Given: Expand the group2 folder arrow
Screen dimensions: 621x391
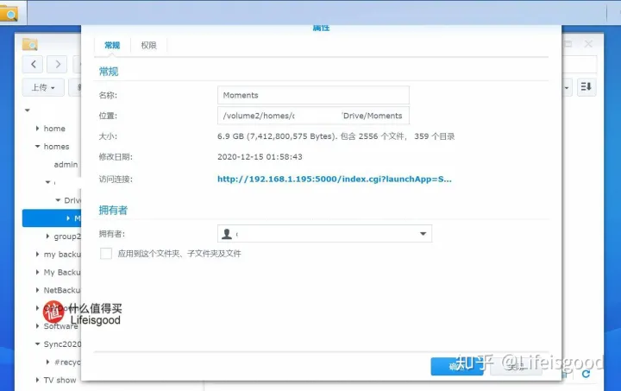Looking at the screenshot, I should point(47,236).
